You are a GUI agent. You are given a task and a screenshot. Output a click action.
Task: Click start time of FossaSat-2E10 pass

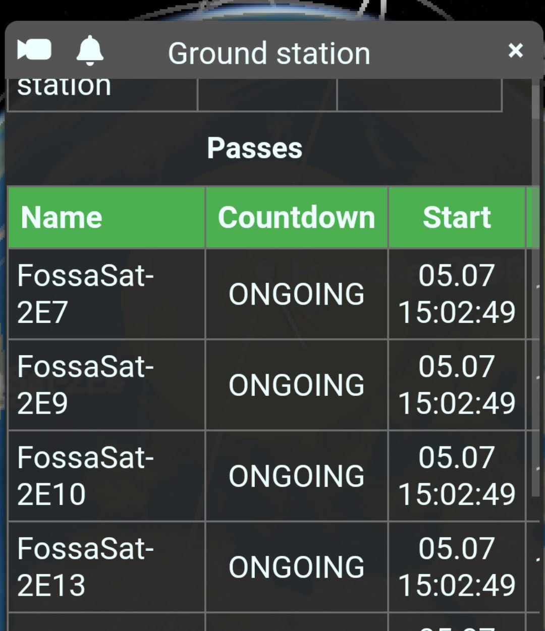(457, 475)
